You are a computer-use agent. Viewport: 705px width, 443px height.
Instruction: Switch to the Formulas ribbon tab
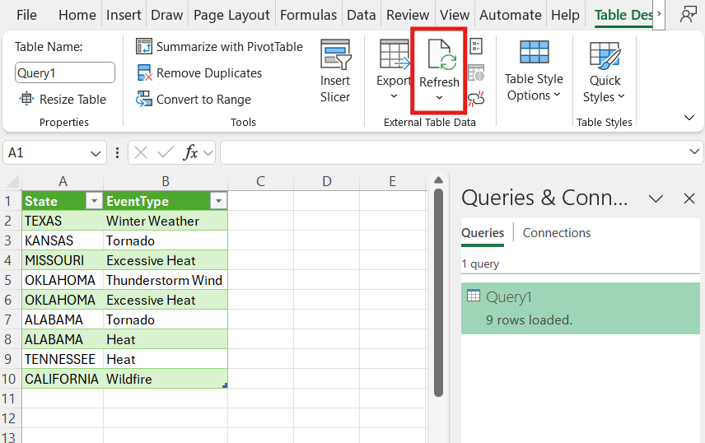click(308, 15)
